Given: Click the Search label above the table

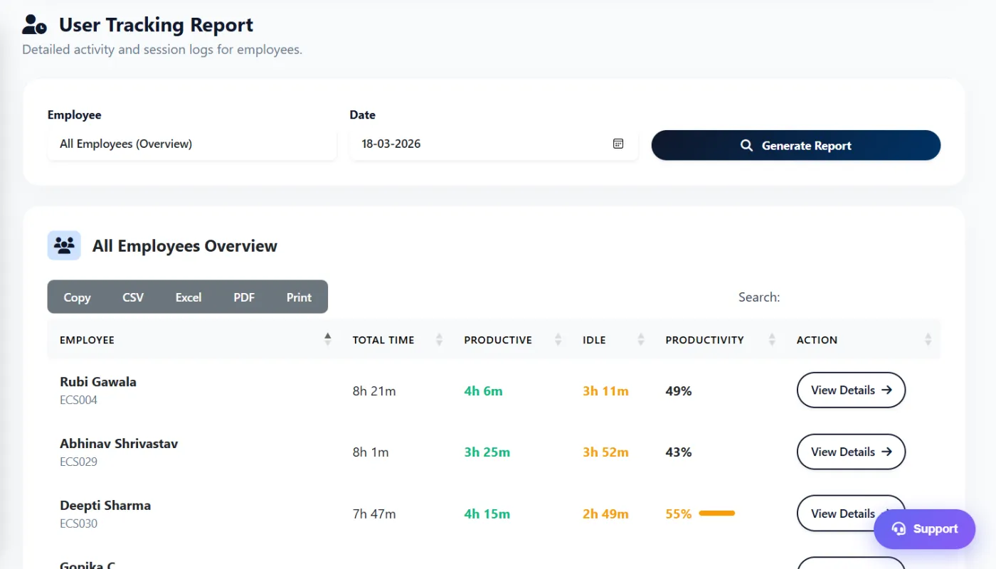Looking at the screenshot, I should click(759, 297).
